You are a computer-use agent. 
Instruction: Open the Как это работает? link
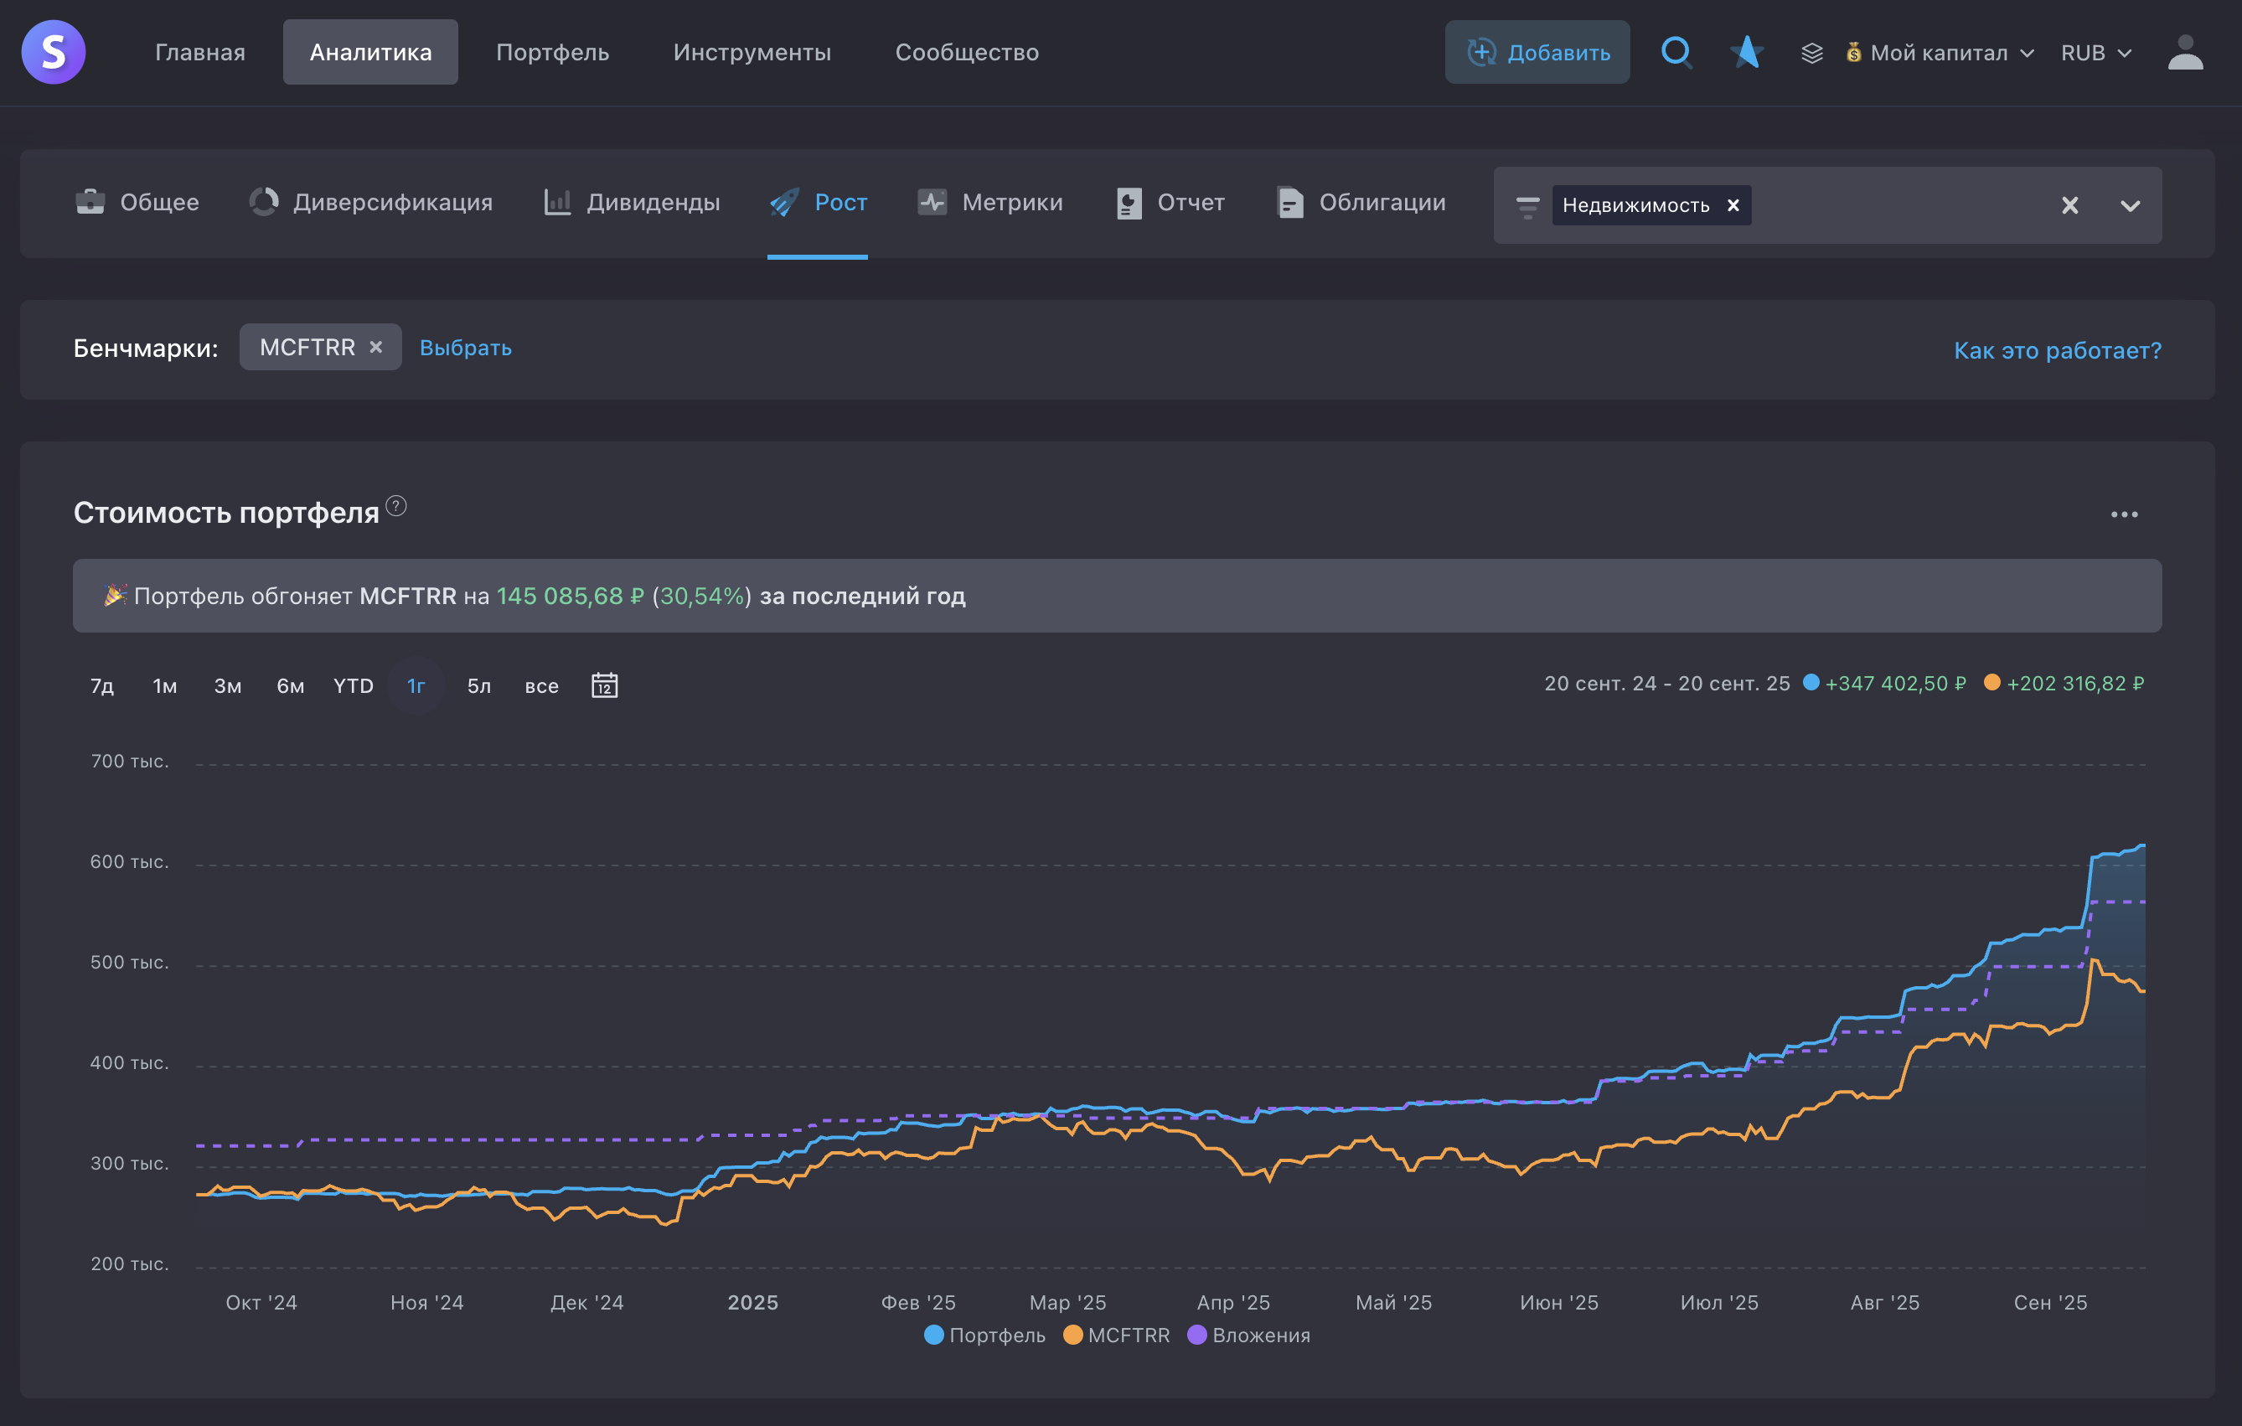pyautogui.click(x=2057, y=350)
